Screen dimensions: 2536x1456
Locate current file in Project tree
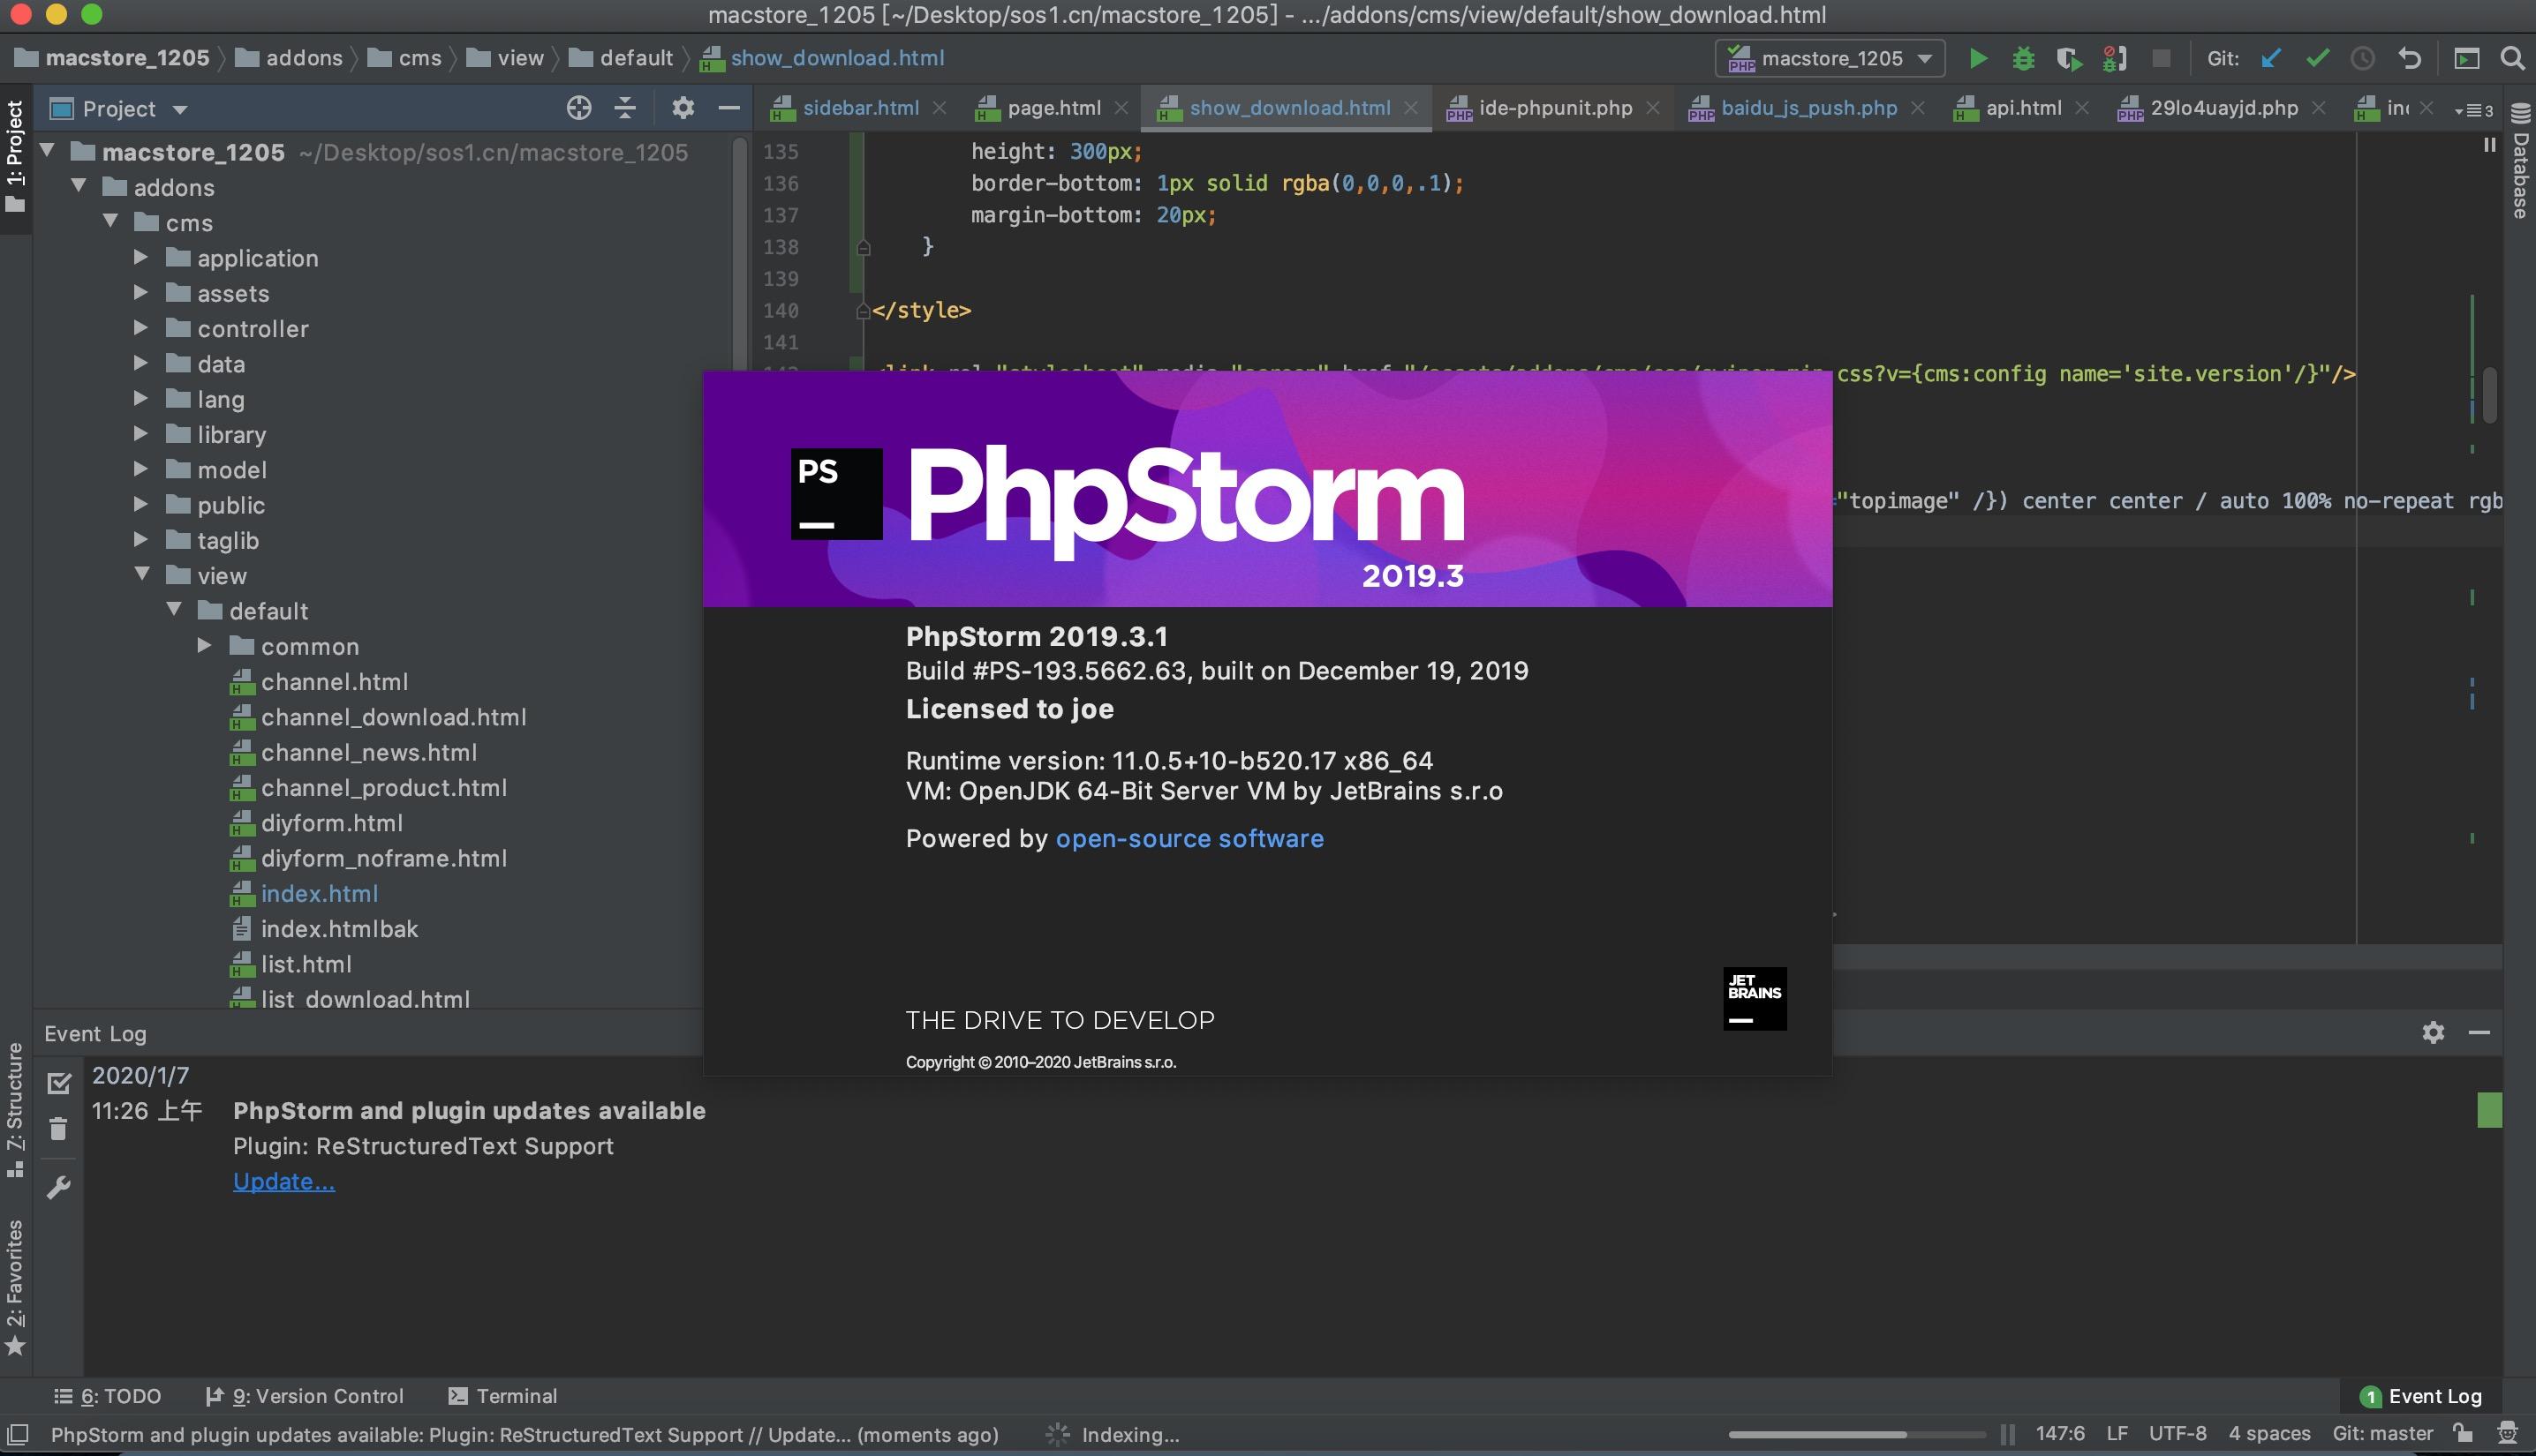coord(578,108)
